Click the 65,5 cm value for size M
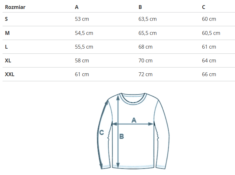Screen dimensions: 235x175 coord(147,33)
